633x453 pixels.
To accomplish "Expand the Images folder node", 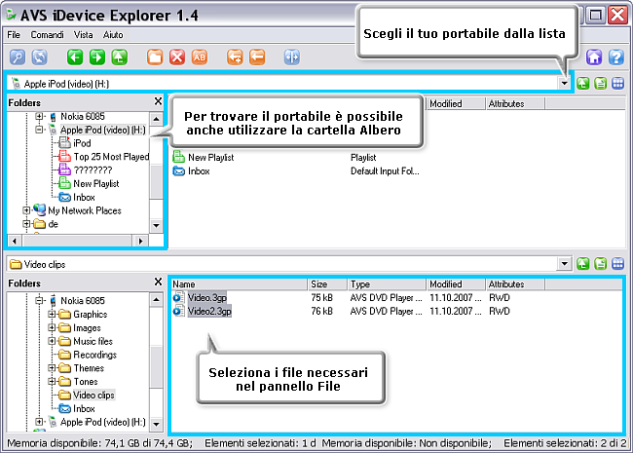I will pos(52,327).
